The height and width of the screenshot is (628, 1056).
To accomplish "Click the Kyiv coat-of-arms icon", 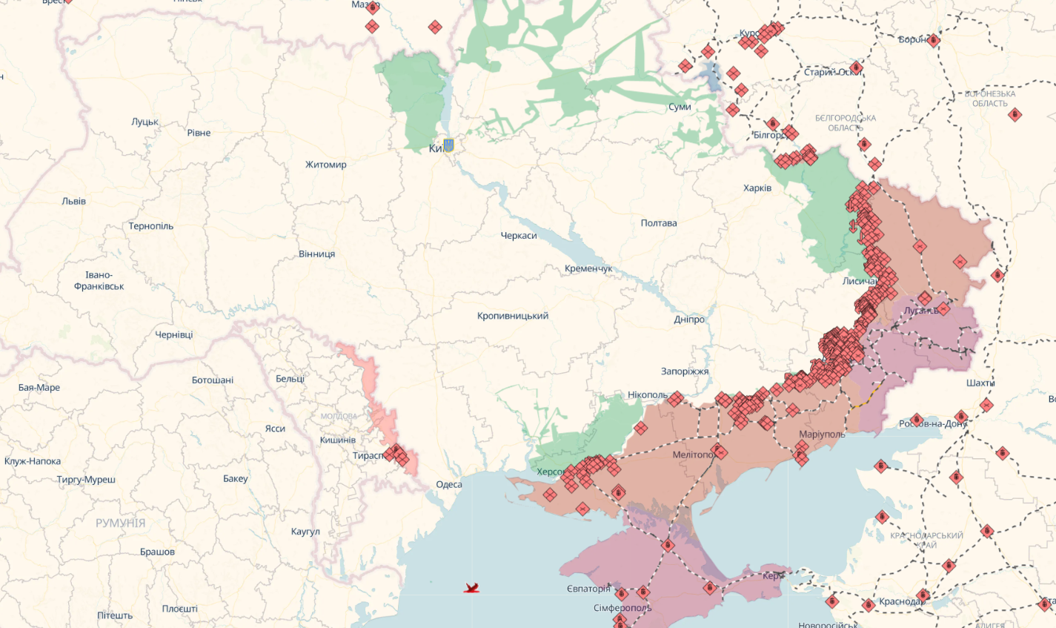I will coord(448,145).
